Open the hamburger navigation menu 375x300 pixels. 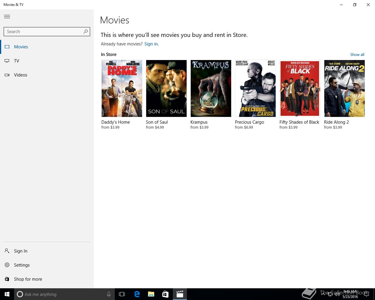[7, 16]
